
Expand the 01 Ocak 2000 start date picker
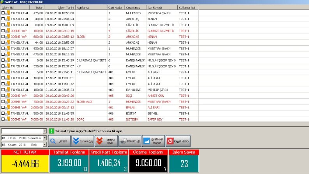[44, 138]
